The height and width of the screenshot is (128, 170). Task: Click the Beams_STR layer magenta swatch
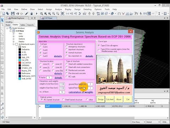coord(20,71)
